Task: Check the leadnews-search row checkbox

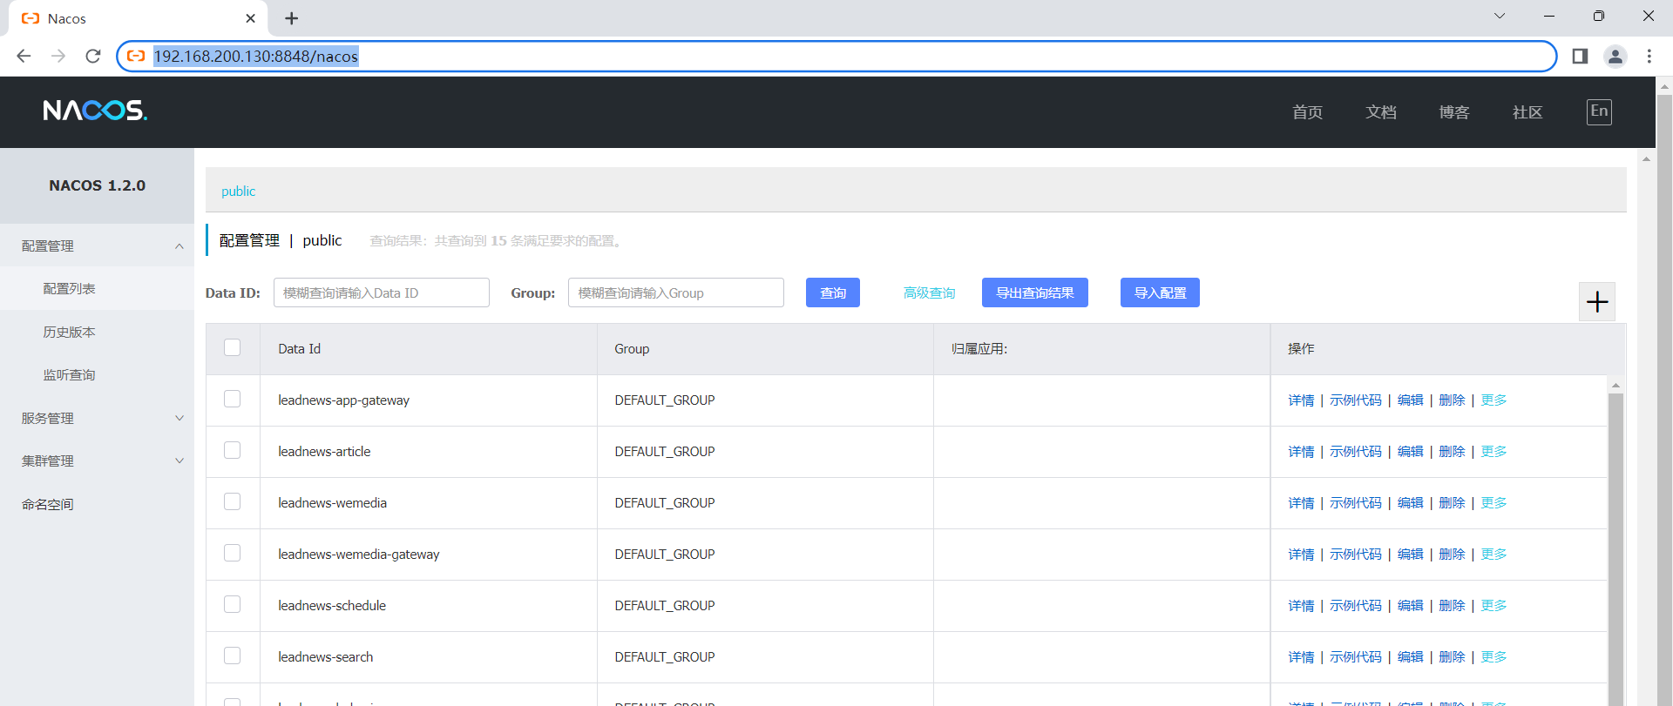Action: tap(232, 656)
